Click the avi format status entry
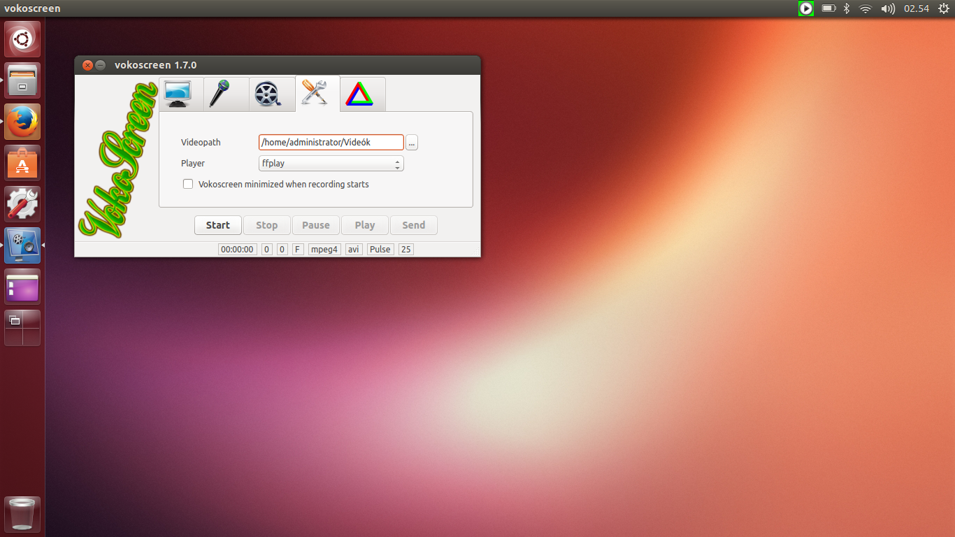The width and height of the screenshot is (955, 537). (354, 249)
